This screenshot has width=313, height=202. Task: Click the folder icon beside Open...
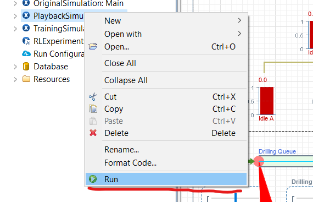(93, 46)
